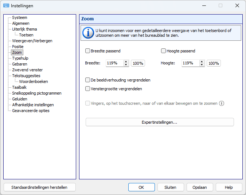Select Afhankelijke instellingen item

click(33, 105)
